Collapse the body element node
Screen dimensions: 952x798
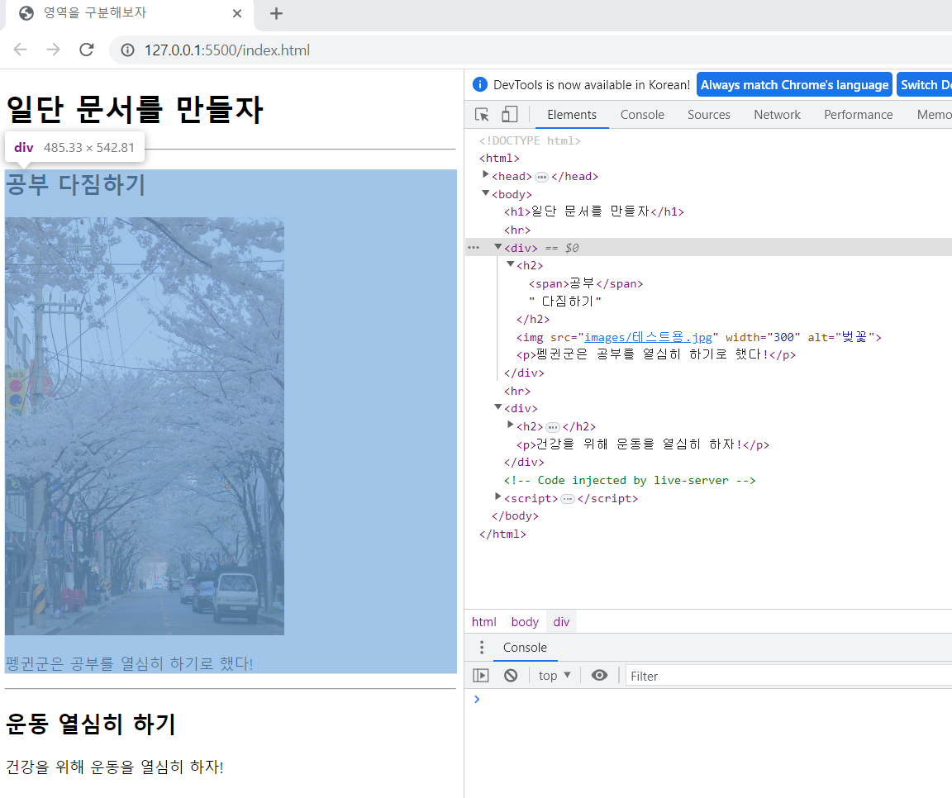pos(486,193)
